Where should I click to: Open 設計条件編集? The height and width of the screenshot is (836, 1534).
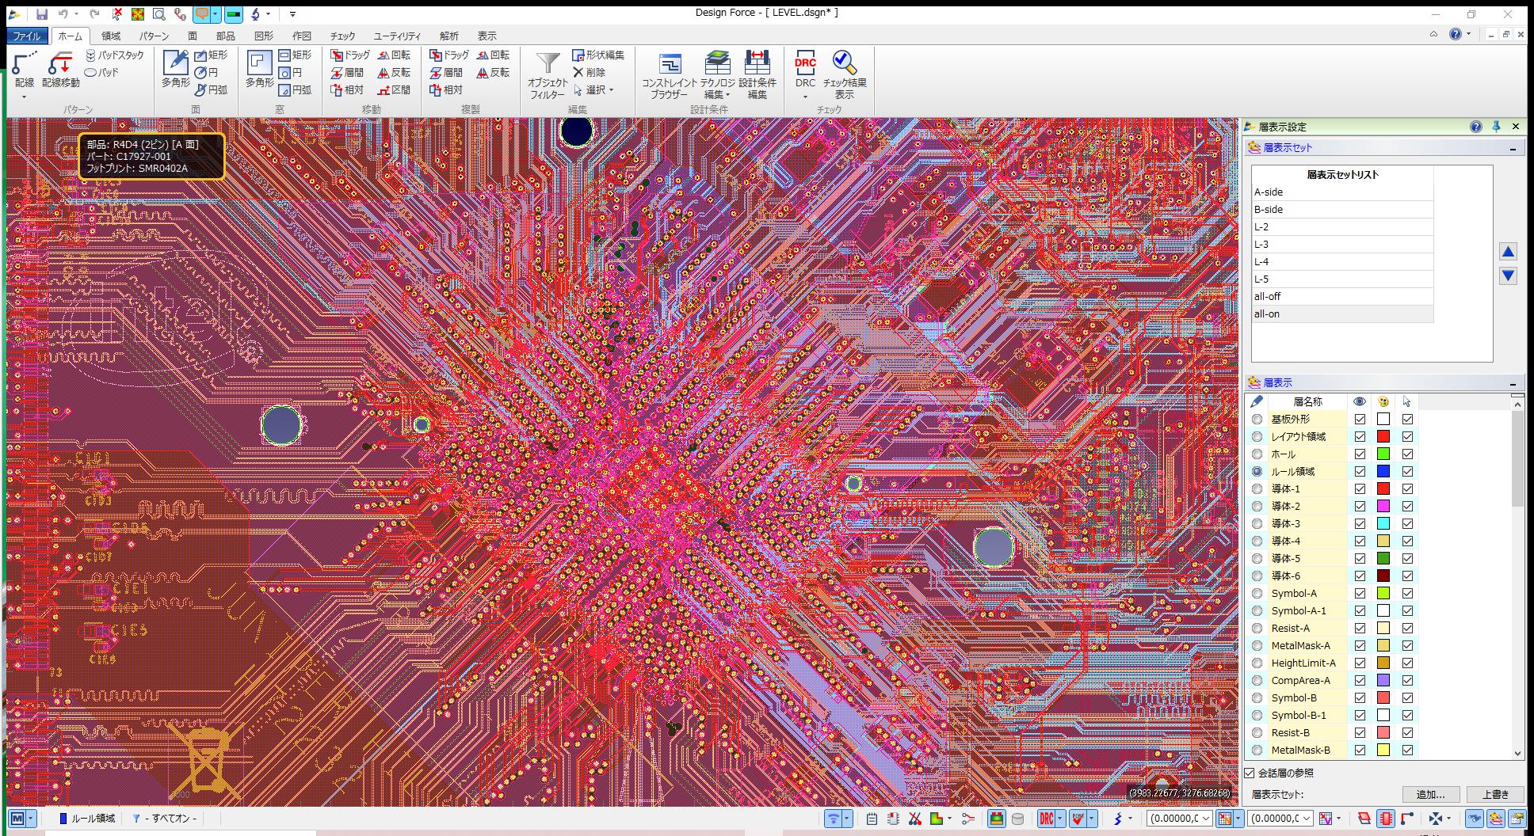757,76
